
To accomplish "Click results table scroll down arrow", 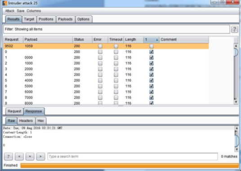I will 236,102.
